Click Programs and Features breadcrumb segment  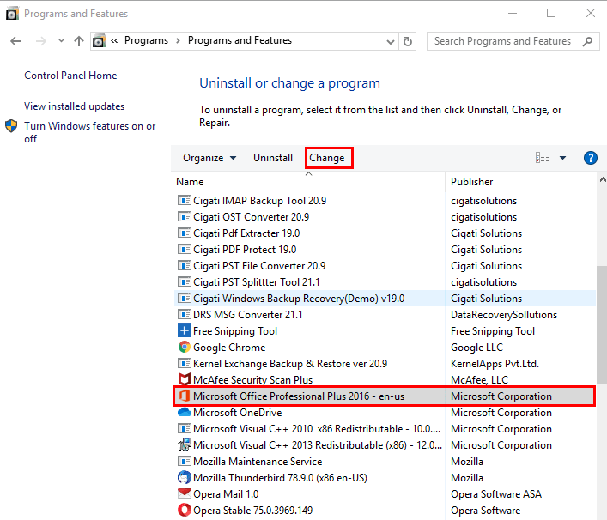(x=240, y=40)
